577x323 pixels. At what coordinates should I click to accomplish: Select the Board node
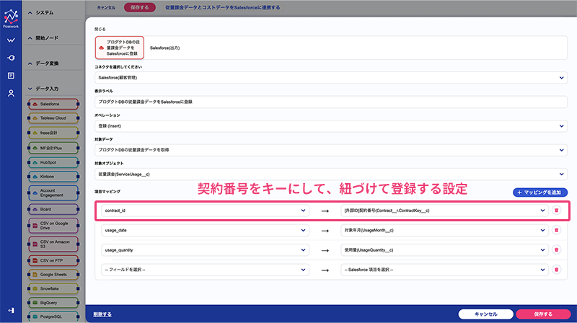(53, 209)
